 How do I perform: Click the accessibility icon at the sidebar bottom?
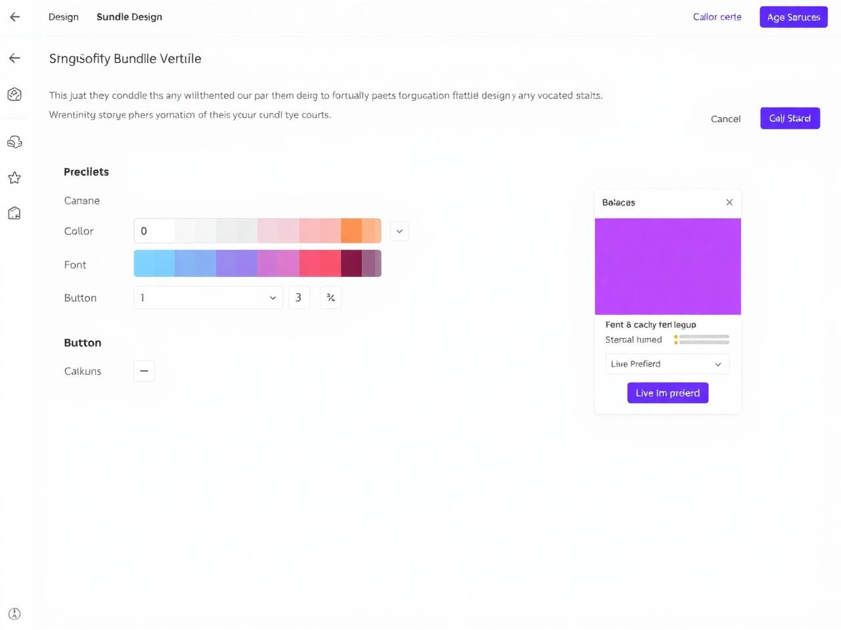[14, 614]
